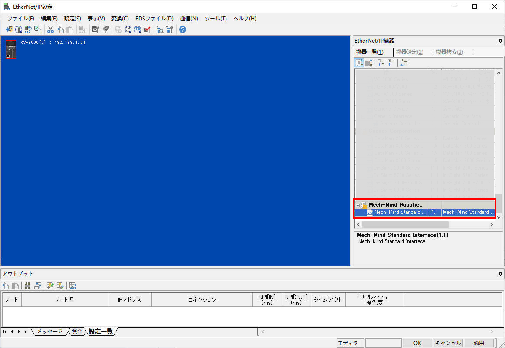Click the EDS search magnifier toolbar icon
Screen dimensions: 505x348
pyautogui.click(x=161, y=29)
